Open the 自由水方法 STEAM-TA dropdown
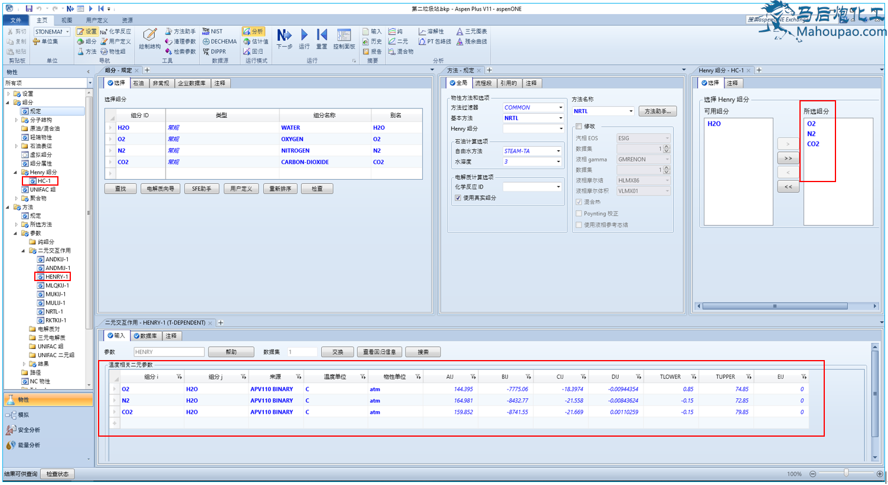 558,151
